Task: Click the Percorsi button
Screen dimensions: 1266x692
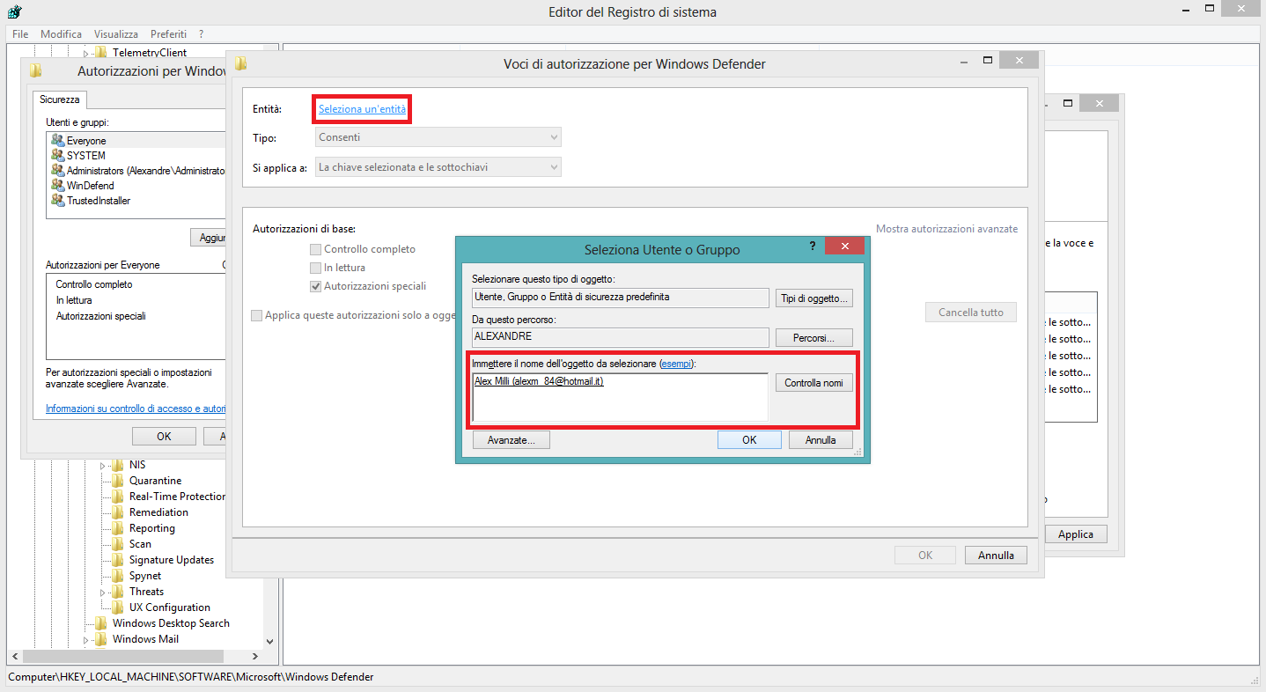Action: (814, 337)
